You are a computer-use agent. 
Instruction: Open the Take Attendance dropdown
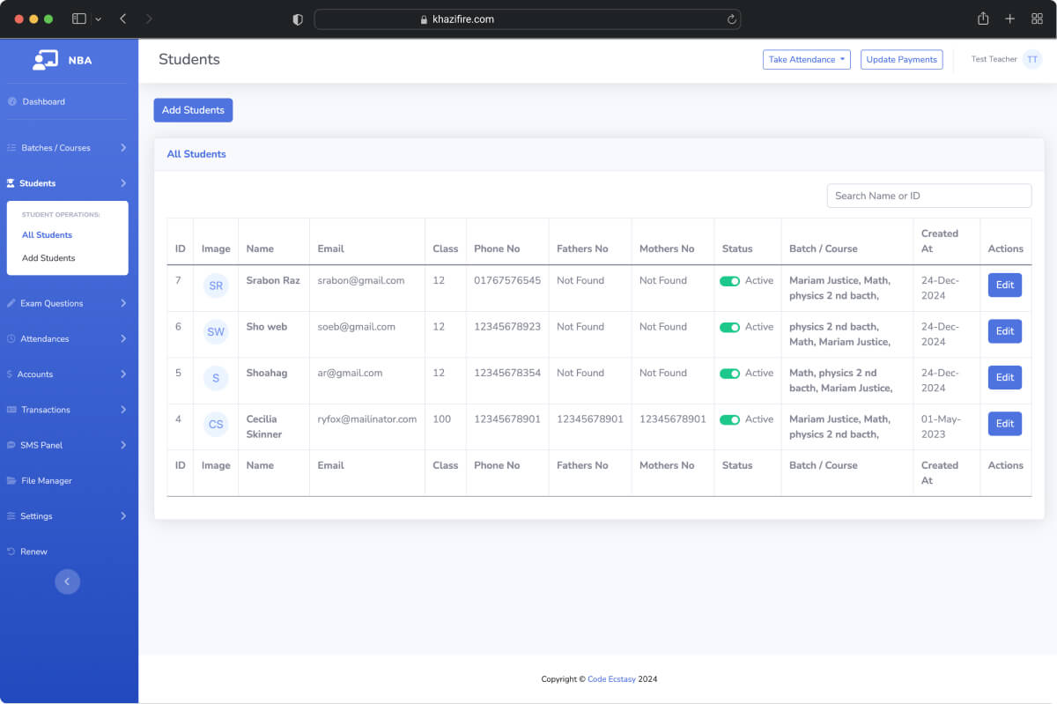(x=806, y=59)
